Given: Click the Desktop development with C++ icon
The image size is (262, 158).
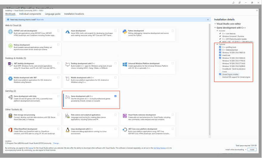Looking at the screenshot, I should tap(67, 64).
